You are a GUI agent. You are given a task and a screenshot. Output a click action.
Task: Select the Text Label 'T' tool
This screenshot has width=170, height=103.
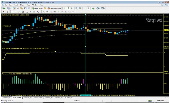pyautogui.click(x=34, y=12)
